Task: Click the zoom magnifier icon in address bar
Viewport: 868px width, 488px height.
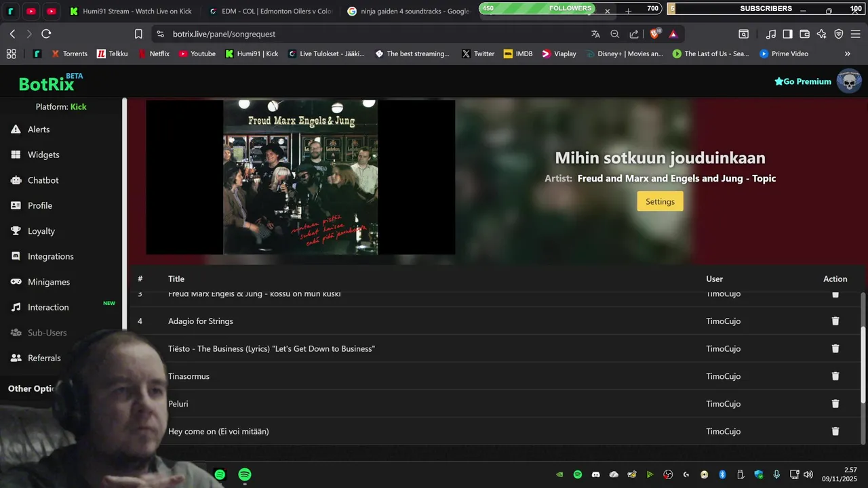Action: point(615,34)
